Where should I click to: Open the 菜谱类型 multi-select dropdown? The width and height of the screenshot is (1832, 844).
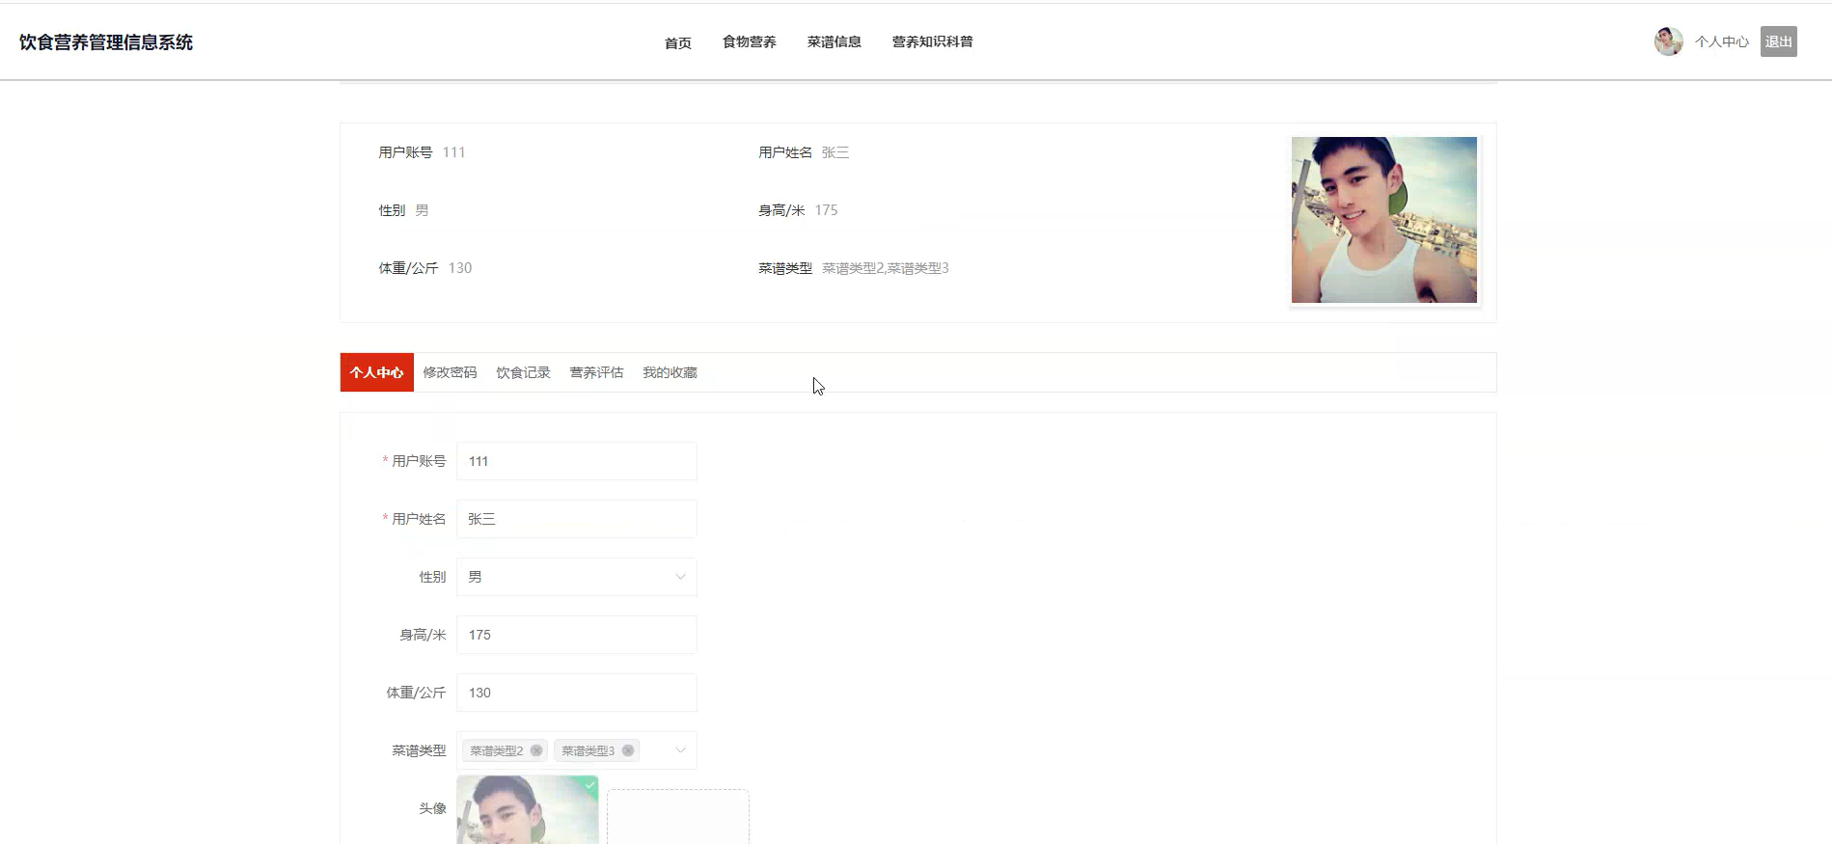(x=680, y=750)
